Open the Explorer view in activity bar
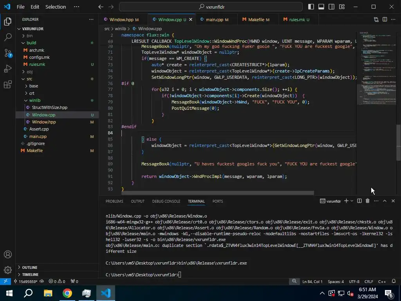The height and width of the screenshot is (301, 401). [x=8, y=22]
